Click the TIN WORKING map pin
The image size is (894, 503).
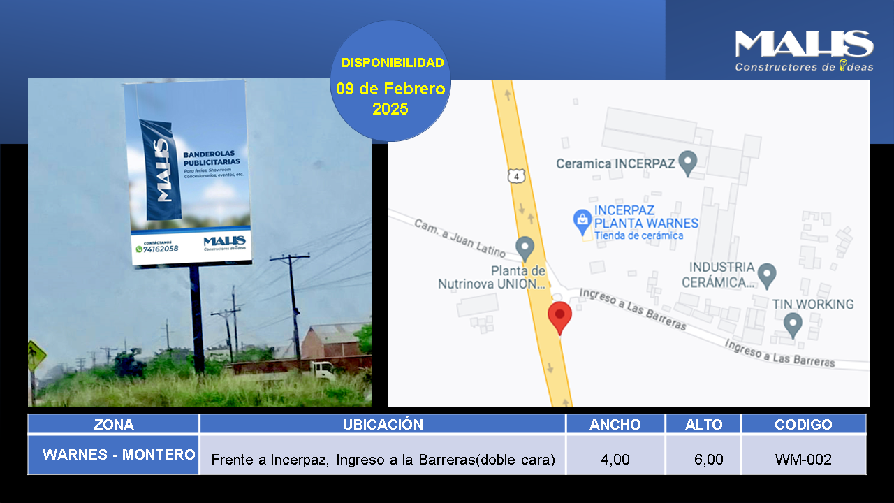[x=793, y=325]
